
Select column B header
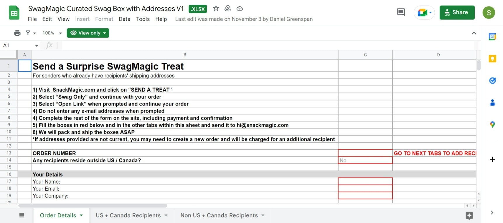click(185, 55)
